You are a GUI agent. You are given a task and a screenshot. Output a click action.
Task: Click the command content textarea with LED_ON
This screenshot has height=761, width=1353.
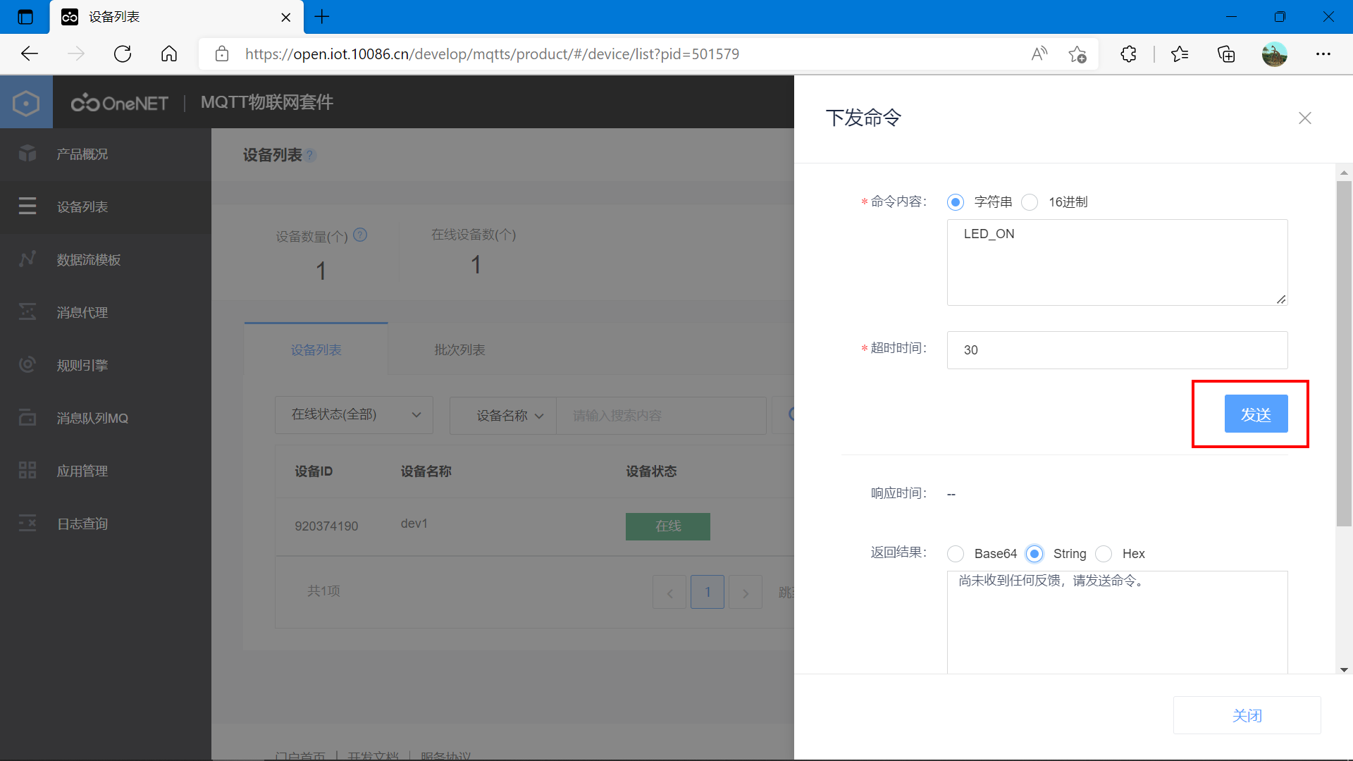point(1117,262)
